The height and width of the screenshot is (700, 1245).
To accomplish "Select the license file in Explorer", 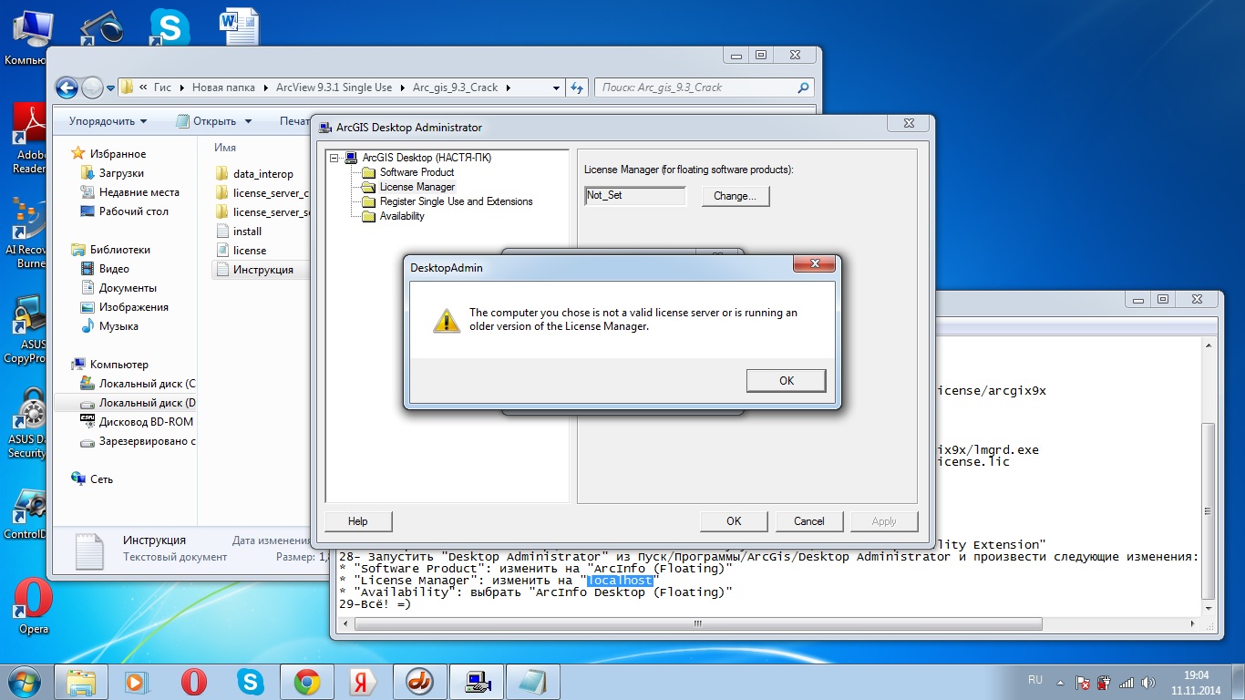I will [x=250, y=251].
